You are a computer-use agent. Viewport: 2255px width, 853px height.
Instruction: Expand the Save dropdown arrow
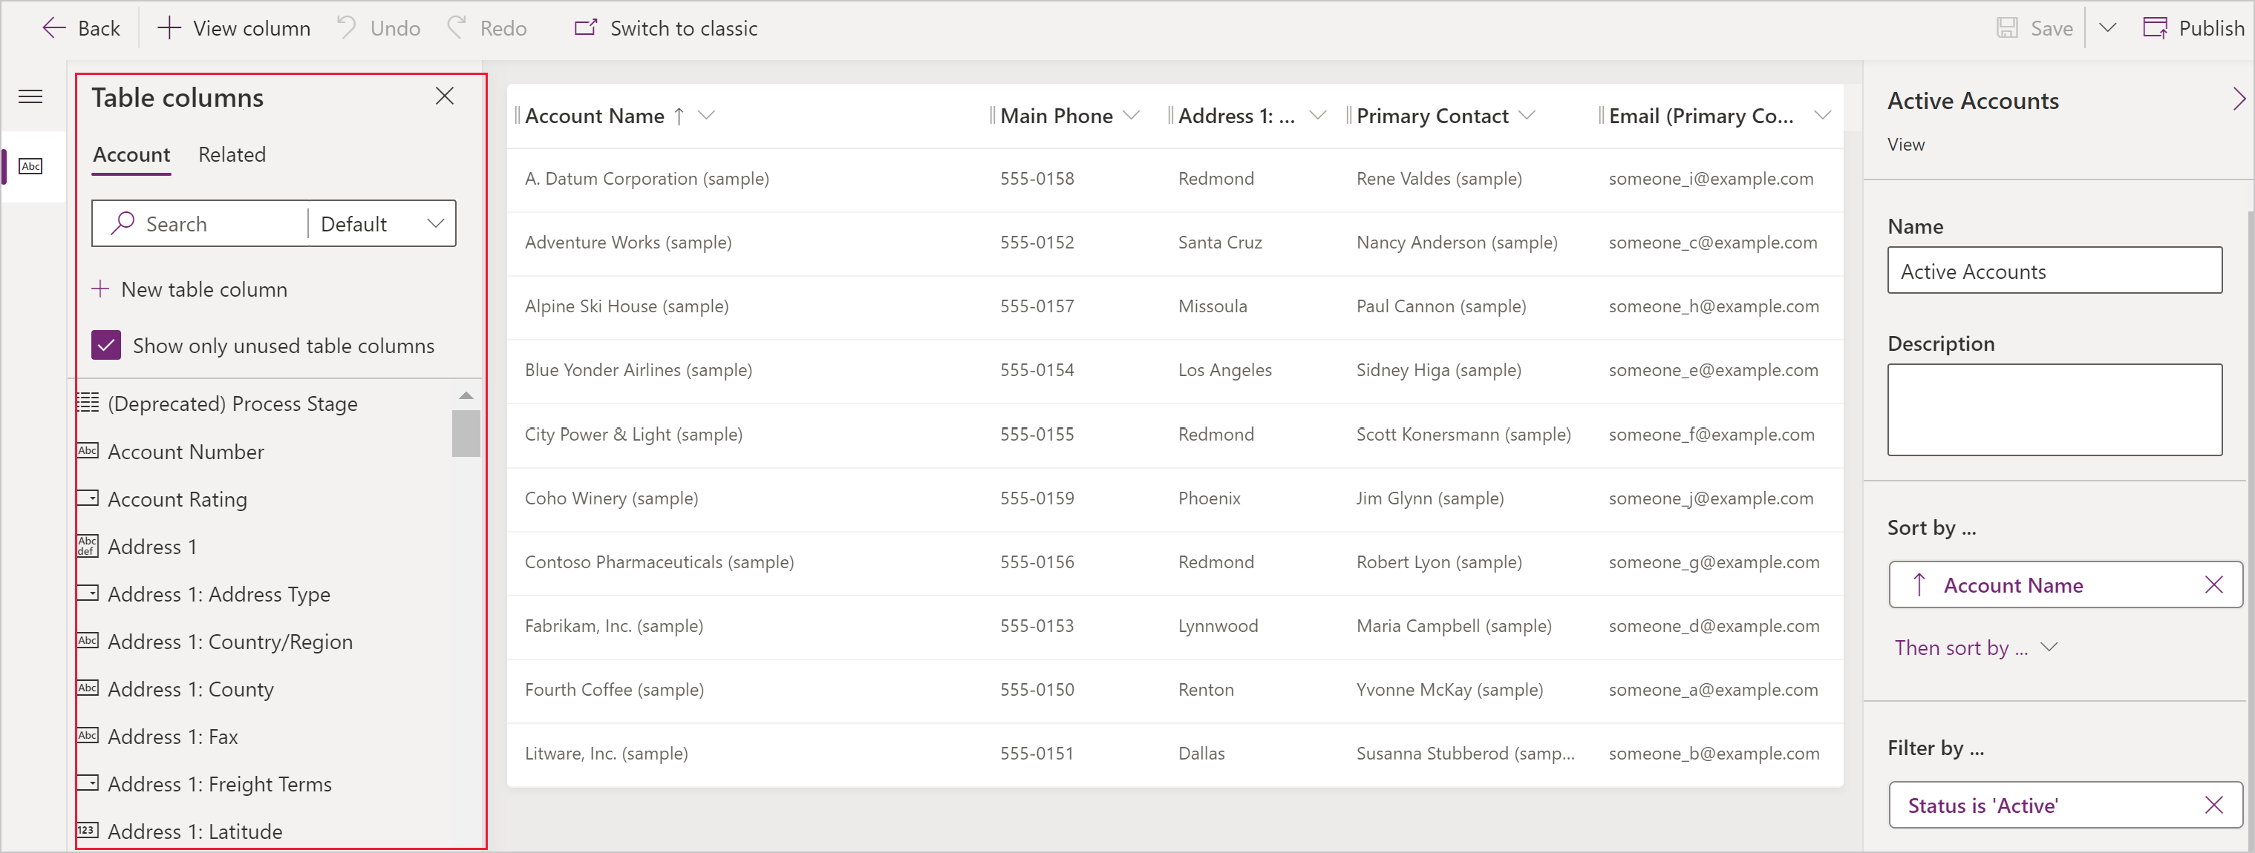2104,29
